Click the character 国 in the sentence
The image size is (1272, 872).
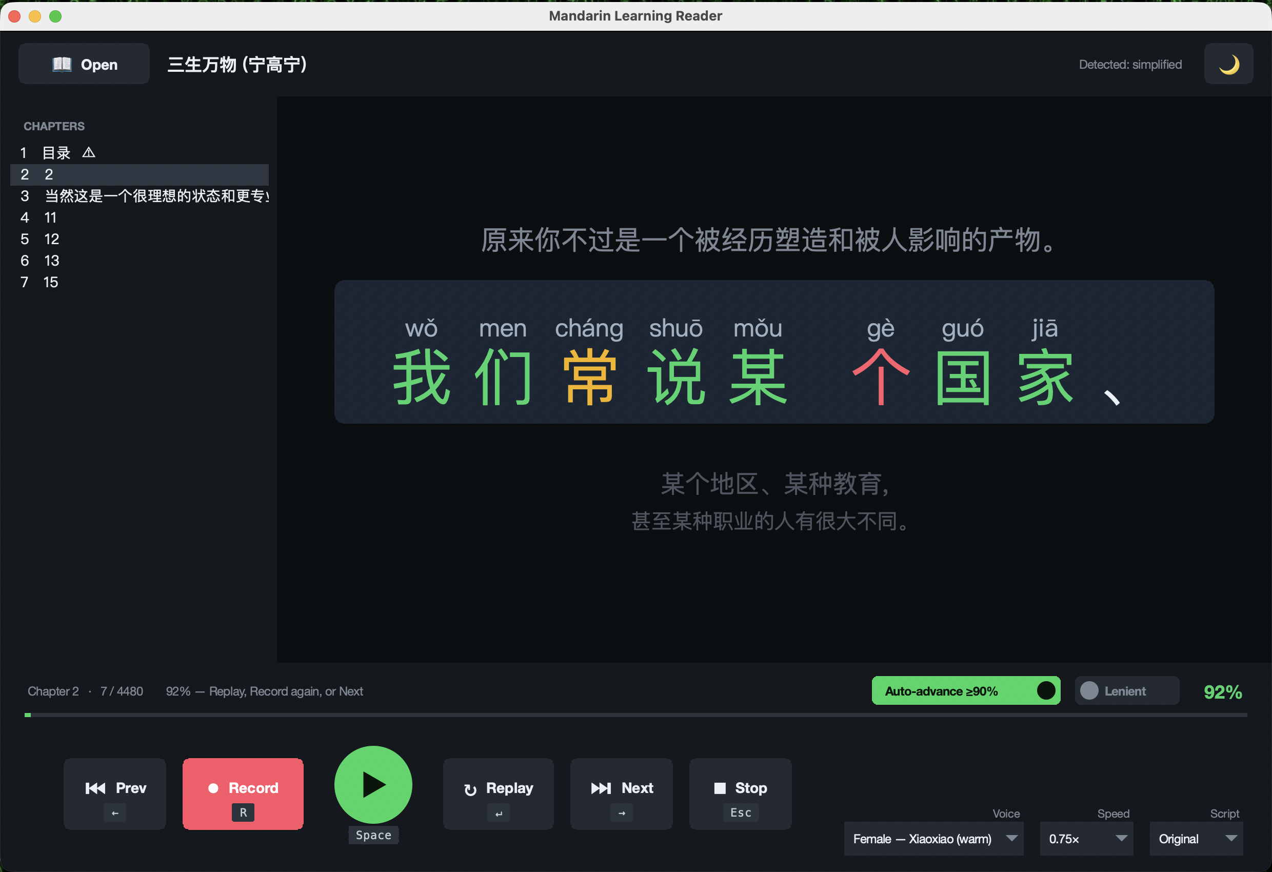point(963,378)
